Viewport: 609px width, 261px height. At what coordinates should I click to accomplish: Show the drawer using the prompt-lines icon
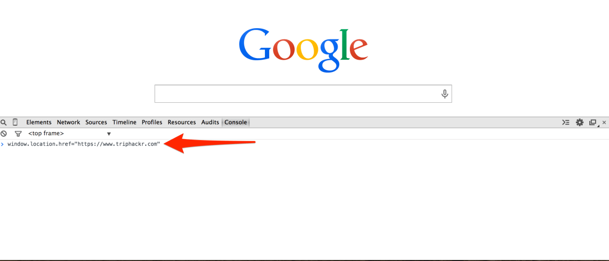tap(566, 123)
